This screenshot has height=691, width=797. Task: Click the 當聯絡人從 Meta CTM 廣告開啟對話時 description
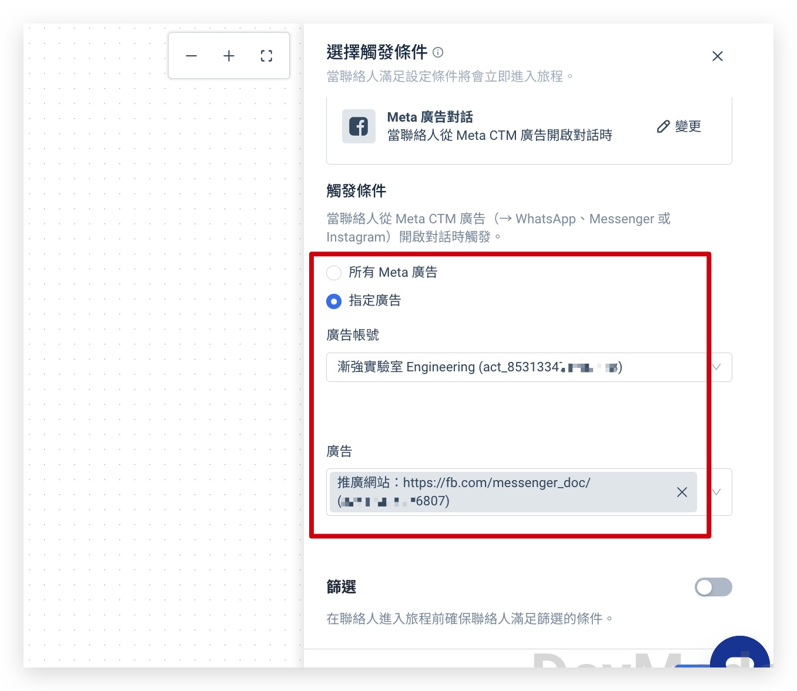(500, 136)
